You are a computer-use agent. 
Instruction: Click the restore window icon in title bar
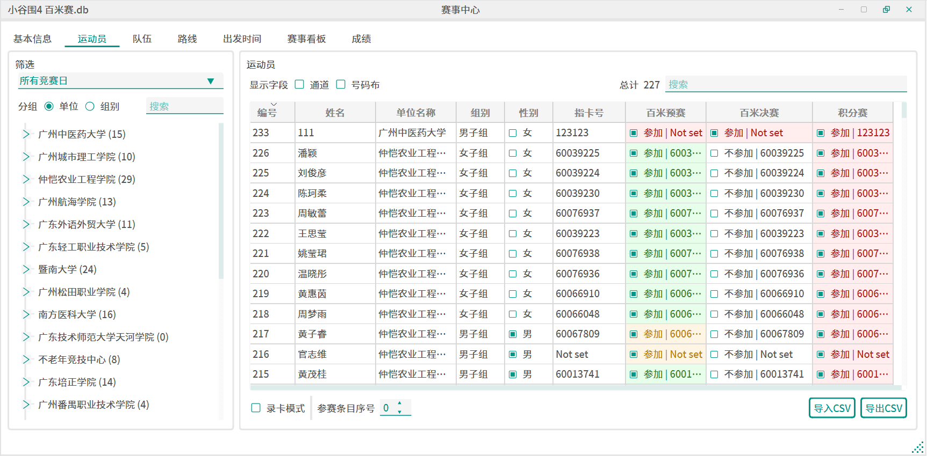click(886, 10)
